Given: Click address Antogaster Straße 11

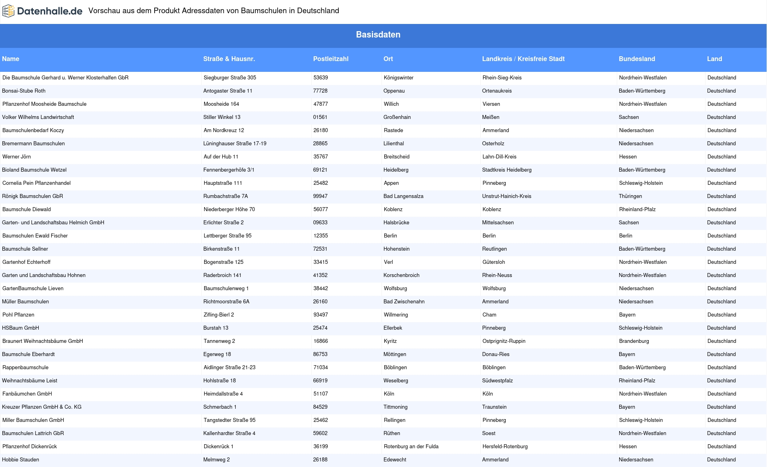Looking at the screenshot, I should click(228, 91).
